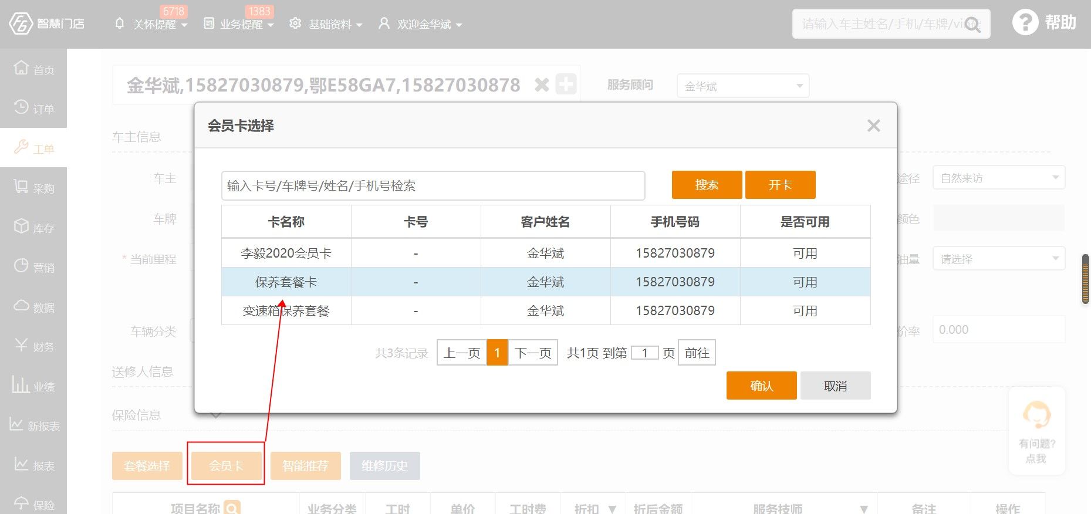Focus the card number search field
The image size is (1091, 514).
pyautogui.click(x=433, y=185)
